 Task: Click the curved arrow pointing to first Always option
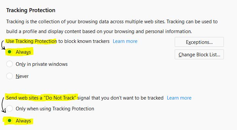[3, 45]
